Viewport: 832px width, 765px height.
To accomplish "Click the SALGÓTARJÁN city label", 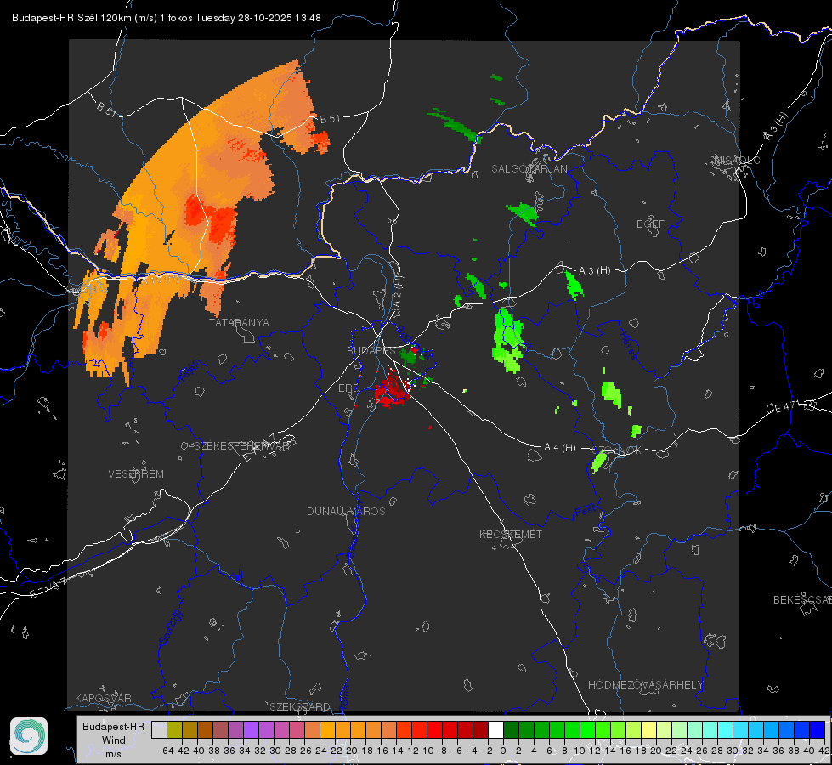I will click(529, 169).
